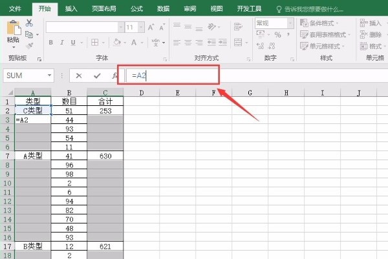Confirm the formula with the checkmark

(96, 76)
